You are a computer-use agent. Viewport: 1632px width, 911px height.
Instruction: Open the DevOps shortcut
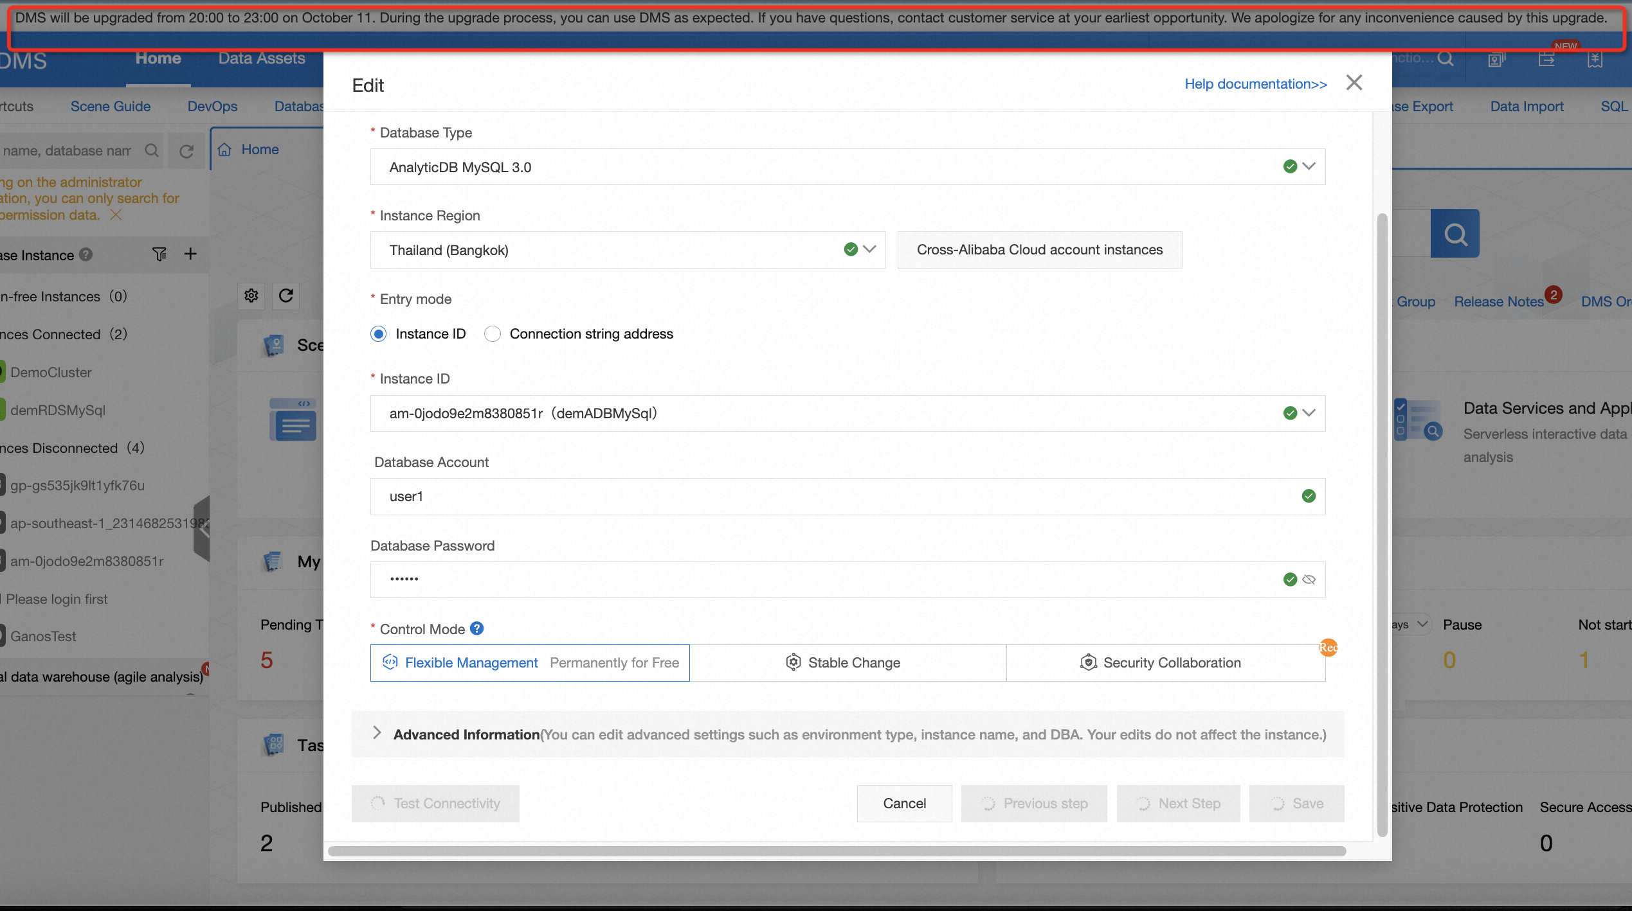[212, 107]
